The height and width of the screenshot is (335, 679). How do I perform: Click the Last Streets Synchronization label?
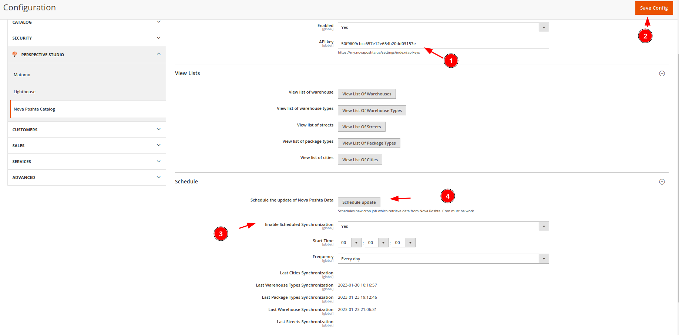[305, 322]
